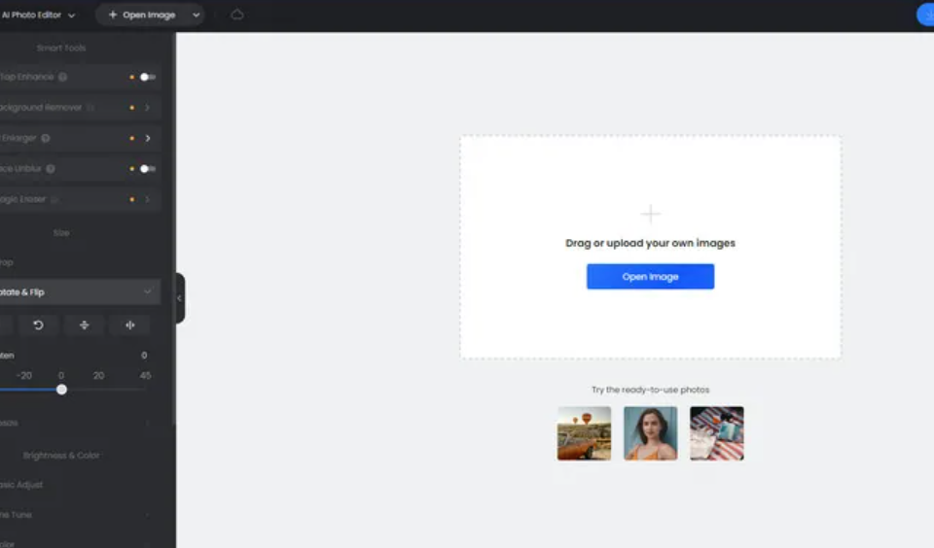
Task: Click the Straighten slider handle
Action: click(61, 390)
